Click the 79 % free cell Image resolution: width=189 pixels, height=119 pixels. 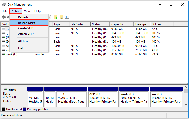click(x=155, y=54)
